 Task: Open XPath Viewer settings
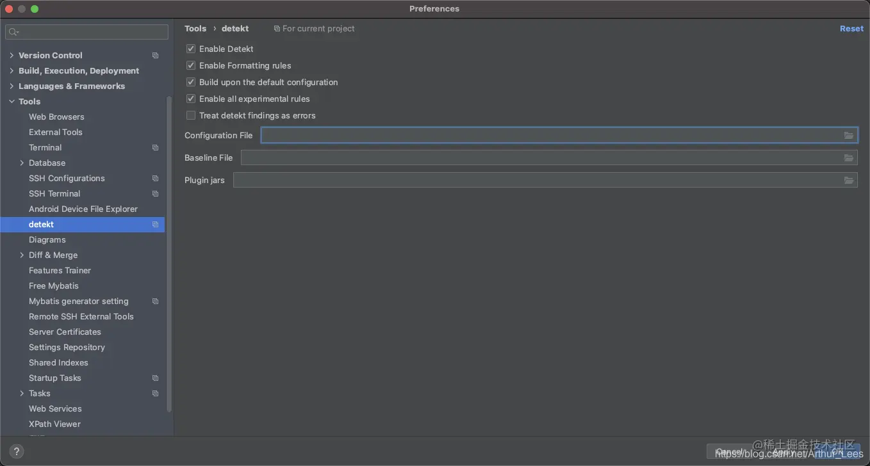(x=54, y=424)
